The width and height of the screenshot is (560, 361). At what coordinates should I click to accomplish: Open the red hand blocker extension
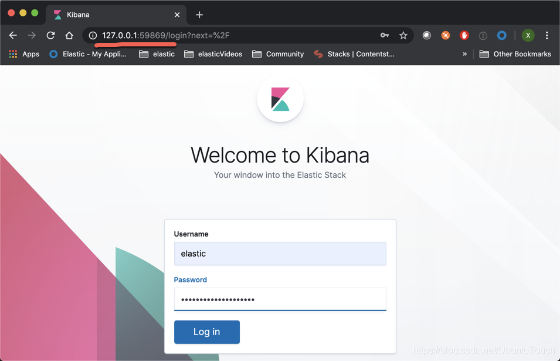(x=464, y=35)
